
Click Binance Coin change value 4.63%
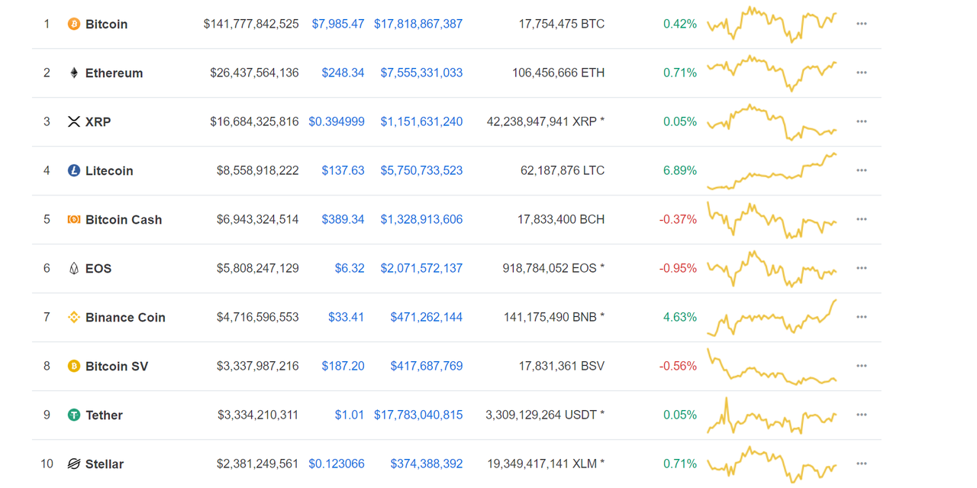(x=680, y=317)
